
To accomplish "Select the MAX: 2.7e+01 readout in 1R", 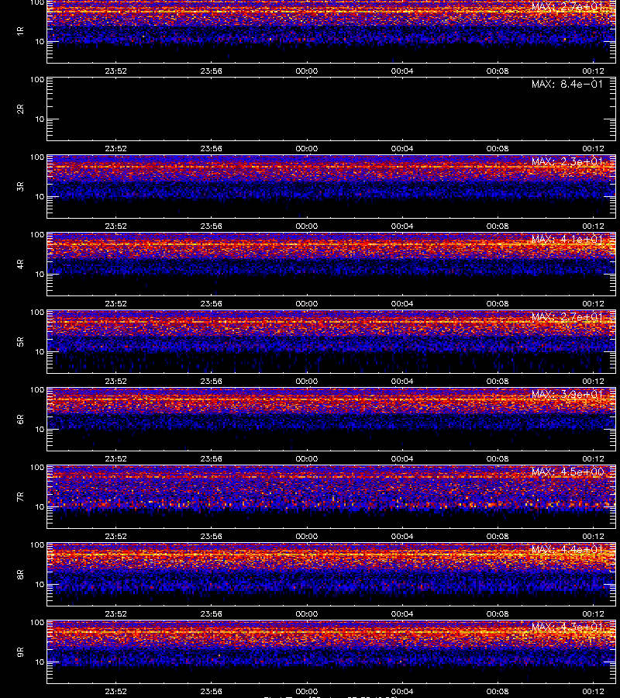I will click(567, 6).
